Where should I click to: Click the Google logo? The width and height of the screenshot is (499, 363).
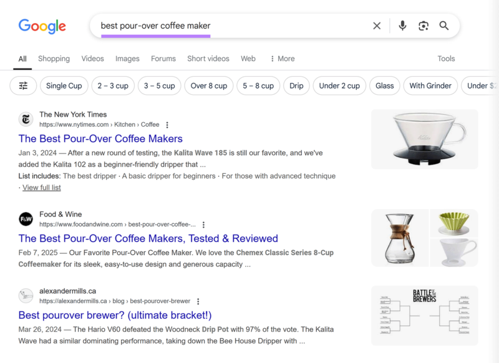point(42,26)
